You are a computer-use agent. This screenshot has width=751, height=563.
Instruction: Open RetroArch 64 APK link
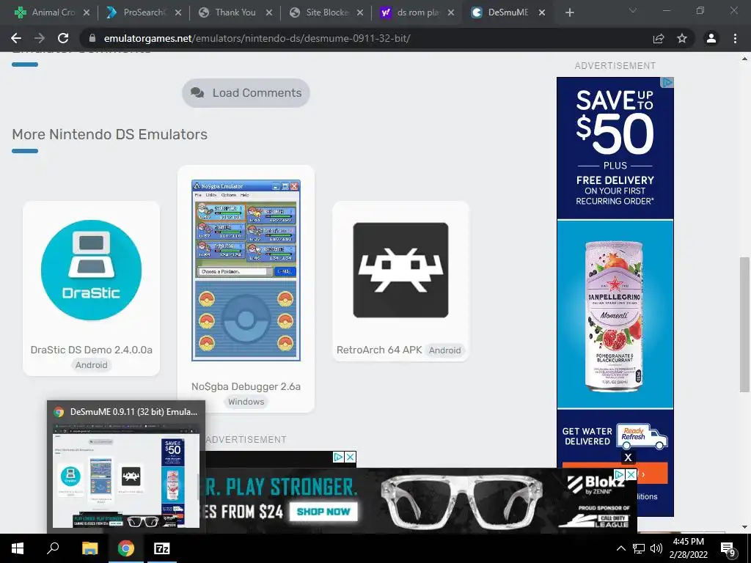click(x=379, y=350)
